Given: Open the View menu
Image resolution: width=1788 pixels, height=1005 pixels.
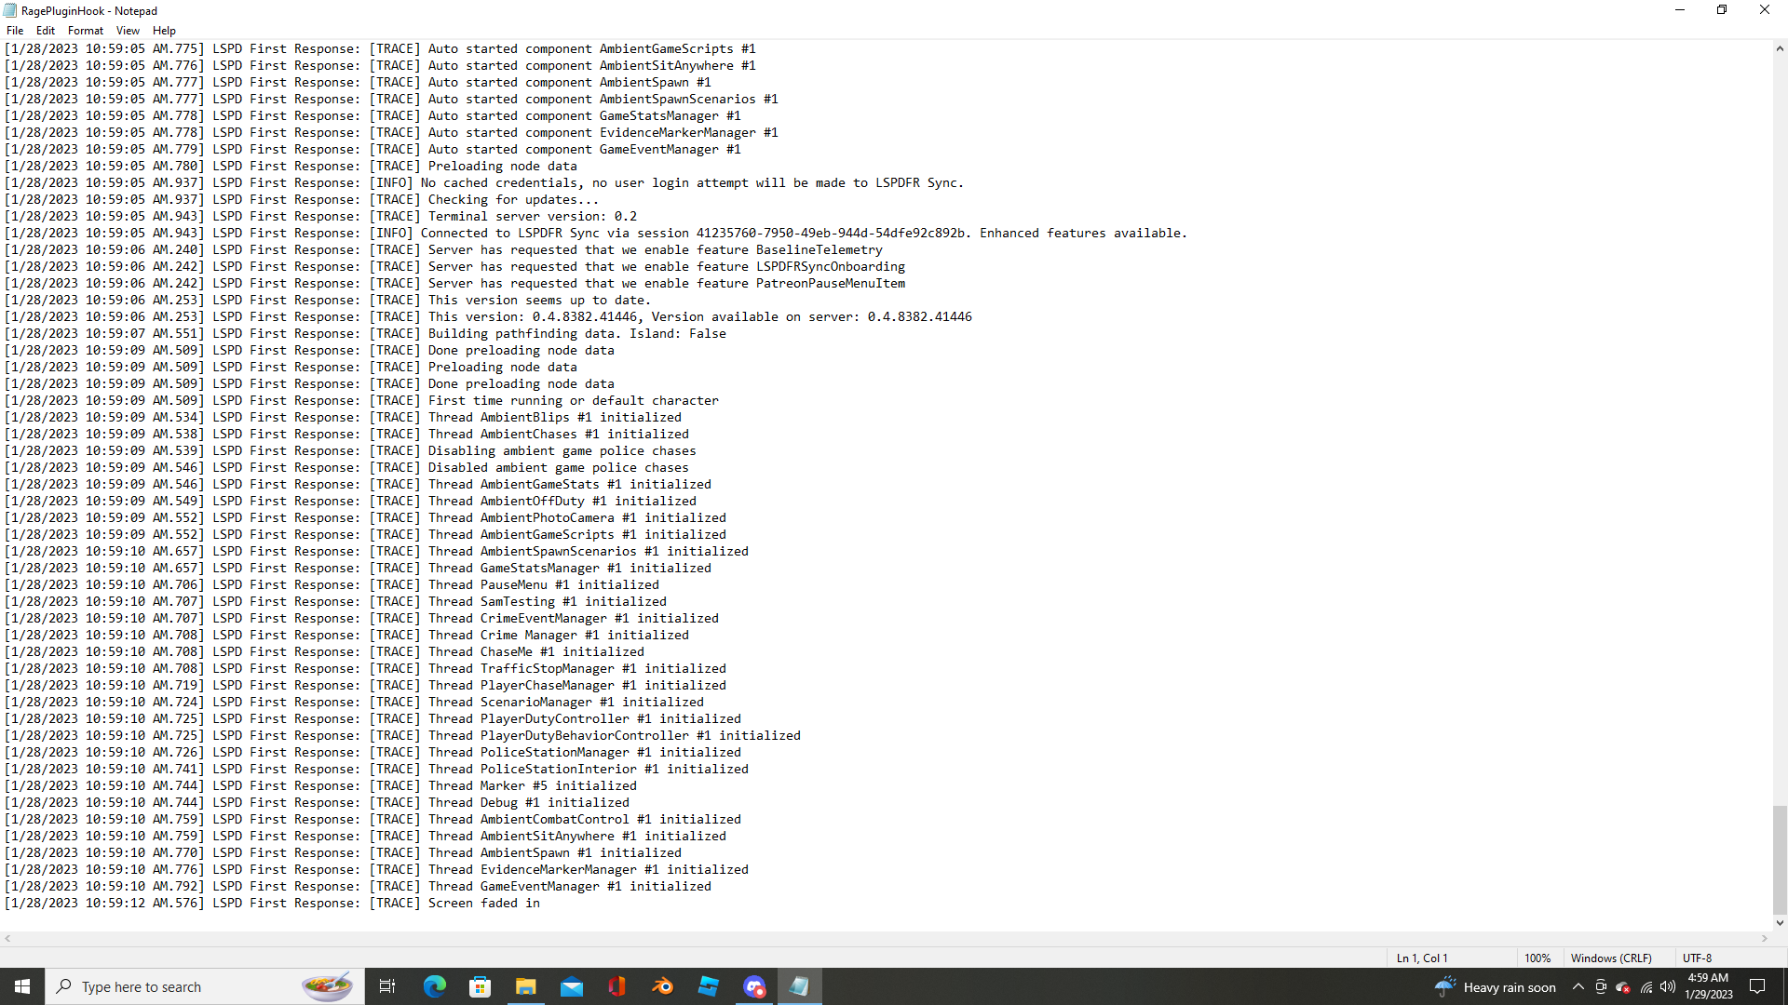Looking at the screenshot, I should (128, 31).
